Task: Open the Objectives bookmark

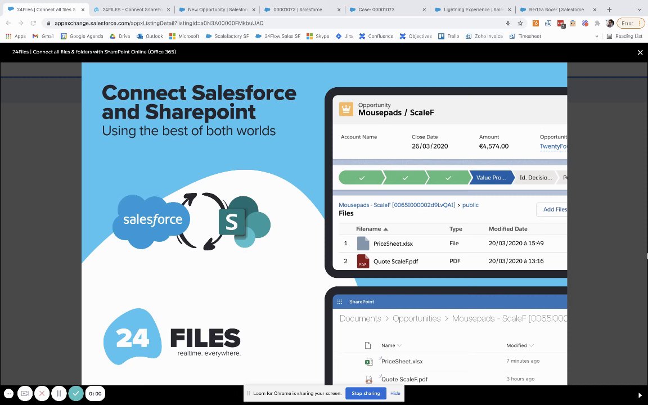Action: pyautogui.click(x=416, y=36)
